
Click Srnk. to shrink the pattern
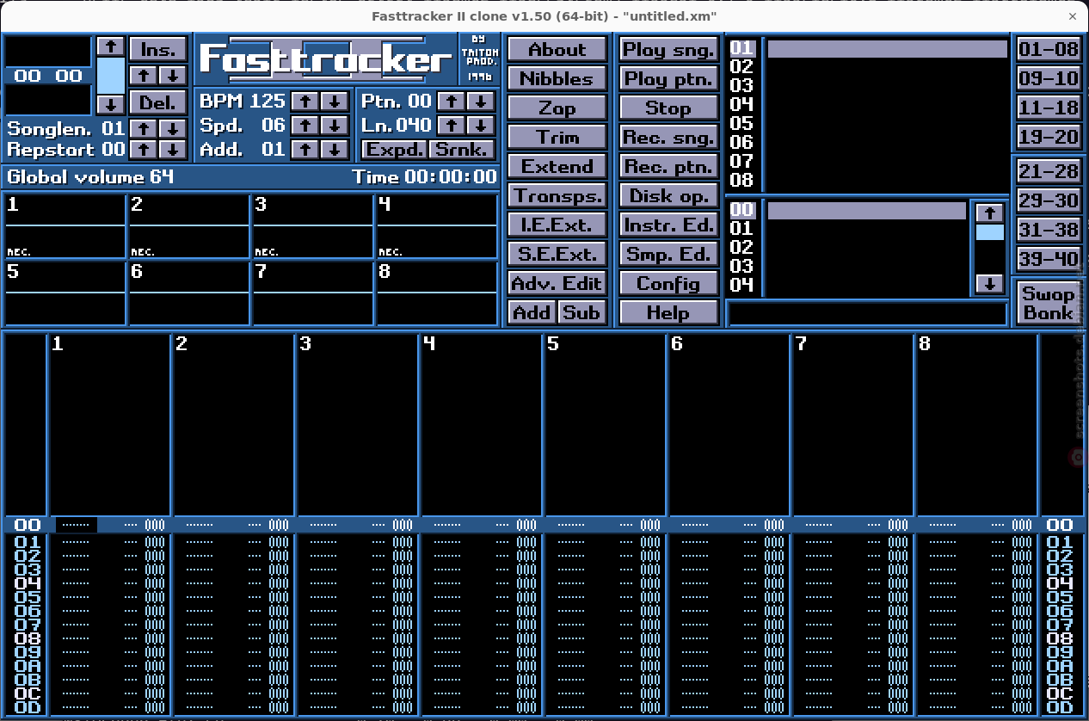[462, 149]
